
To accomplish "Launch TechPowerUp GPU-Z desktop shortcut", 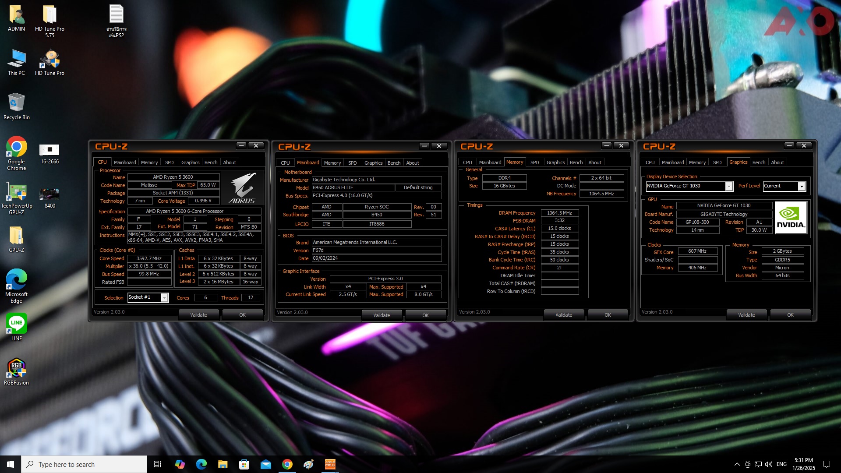I will (16, 198).
